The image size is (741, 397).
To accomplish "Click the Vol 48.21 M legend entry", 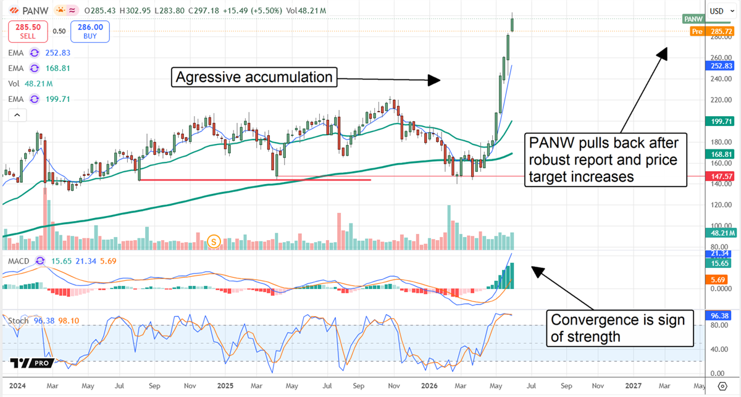I will (30, 83).
